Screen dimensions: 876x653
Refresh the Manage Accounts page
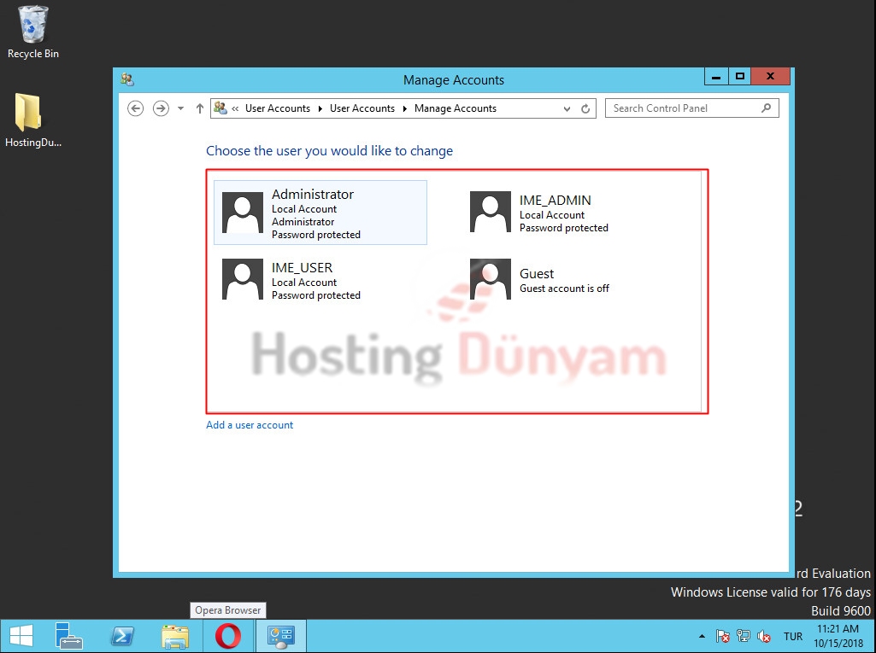coord(585,109)
